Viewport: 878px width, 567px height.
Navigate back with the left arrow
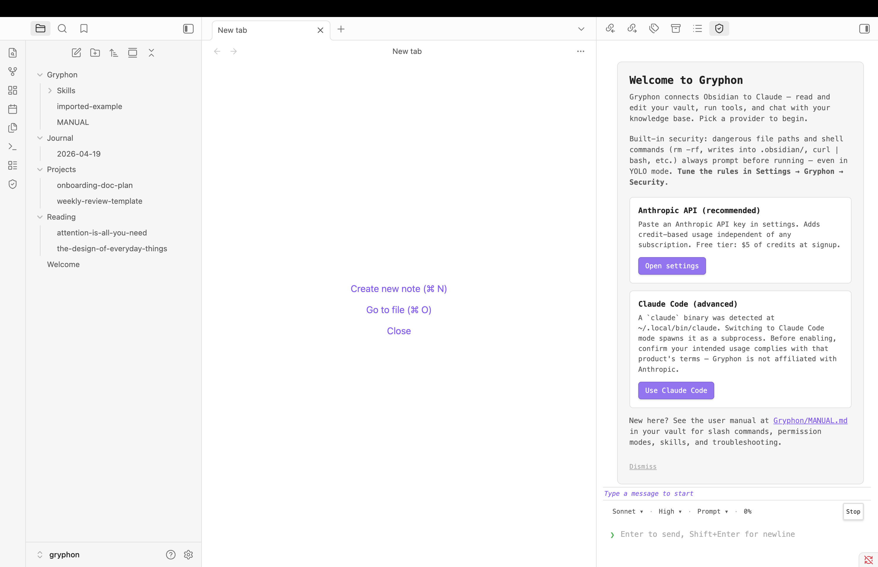(x=217, y=52)
